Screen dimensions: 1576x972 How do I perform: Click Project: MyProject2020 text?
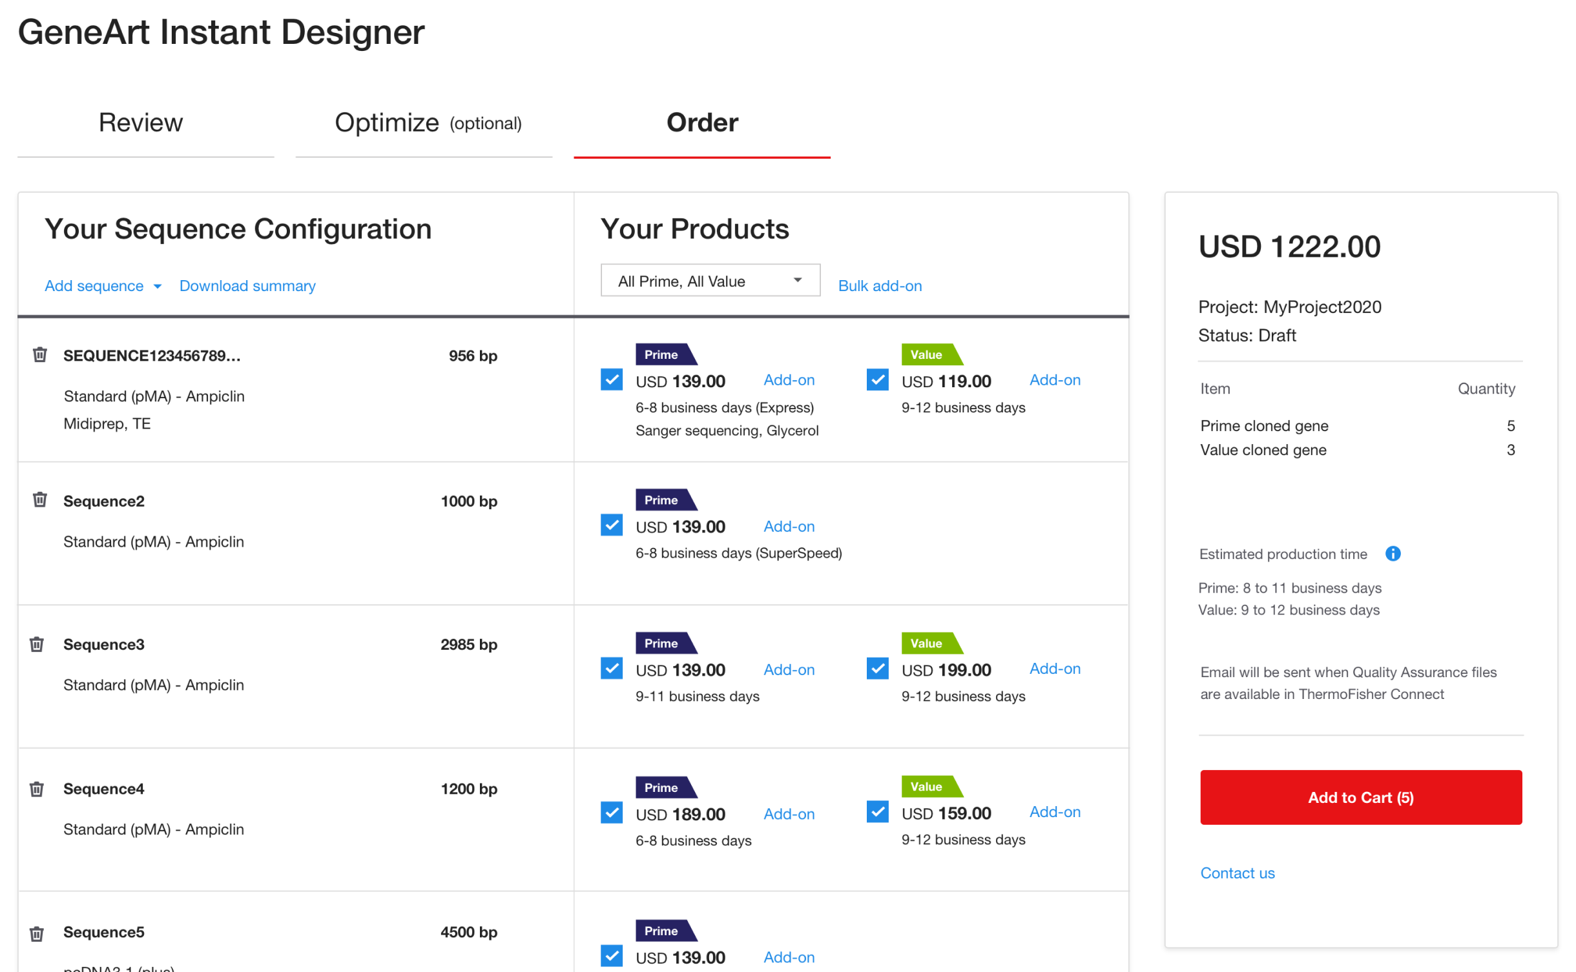click(x=1289, y=307)
